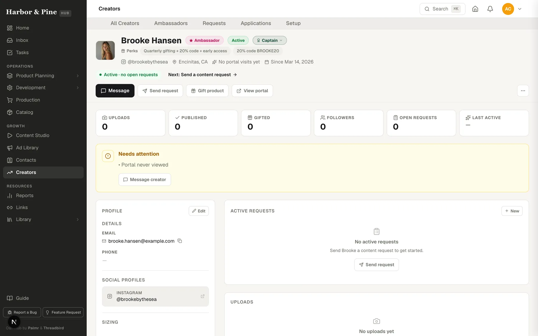This screenshot has width=538, height=336.
Task: Click Gift product button
Action: click(x=207, y=91)
